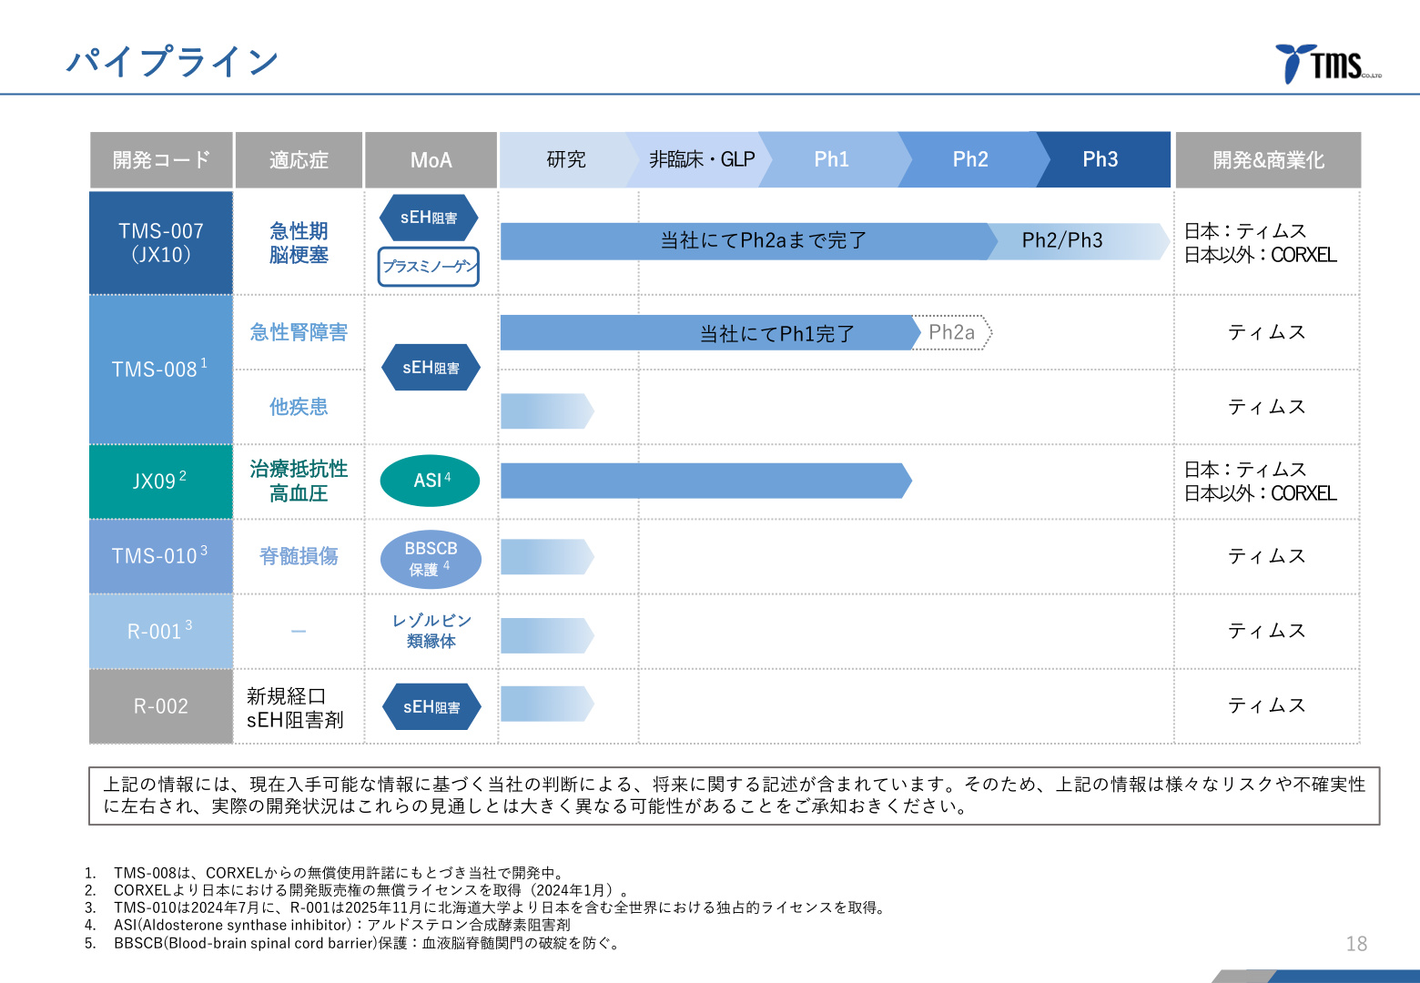The image size is (1420, 983).
Task: Click the 治療抵抗性高血圧 indication
Action: (x=299, y=481)
